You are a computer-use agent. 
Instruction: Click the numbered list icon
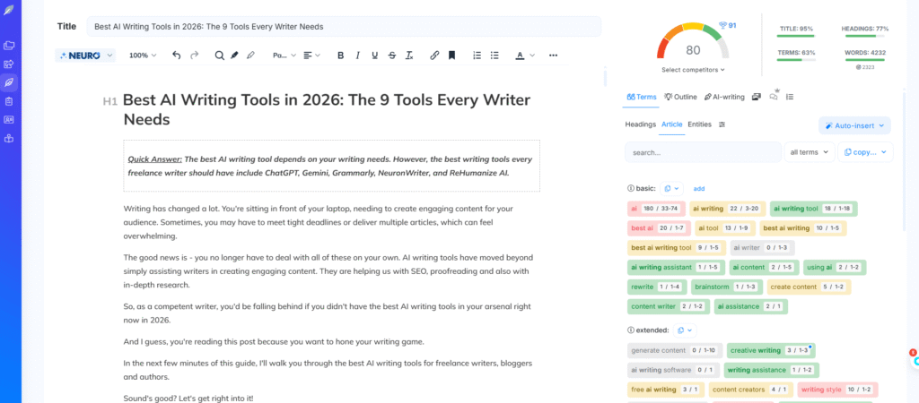(x=477, y=56)
